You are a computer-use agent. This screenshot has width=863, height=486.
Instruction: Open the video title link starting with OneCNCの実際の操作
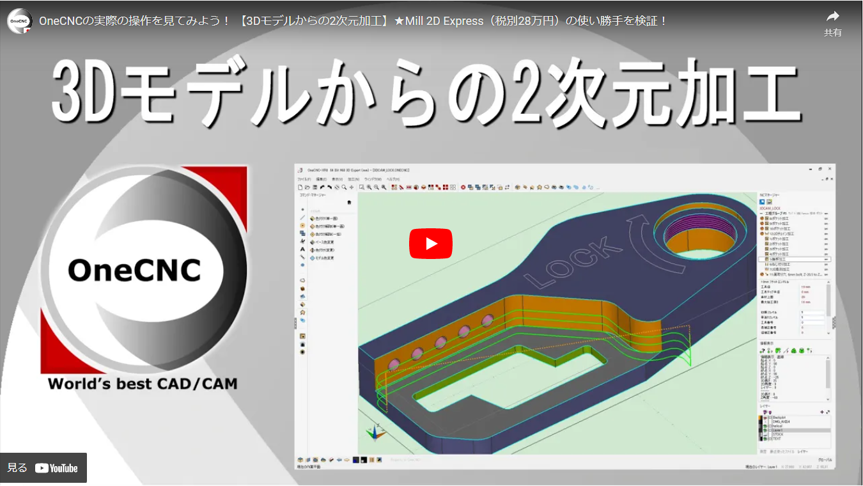[x=354, y=21]
